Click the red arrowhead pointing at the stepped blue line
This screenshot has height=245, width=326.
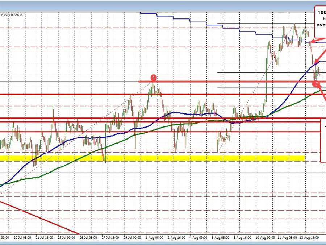[x=311, y=42]
